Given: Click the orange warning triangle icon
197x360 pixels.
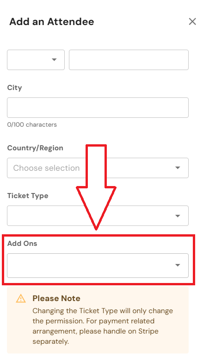Looking at the screenshot, I should pyautogui.click(x=21, y=298).
